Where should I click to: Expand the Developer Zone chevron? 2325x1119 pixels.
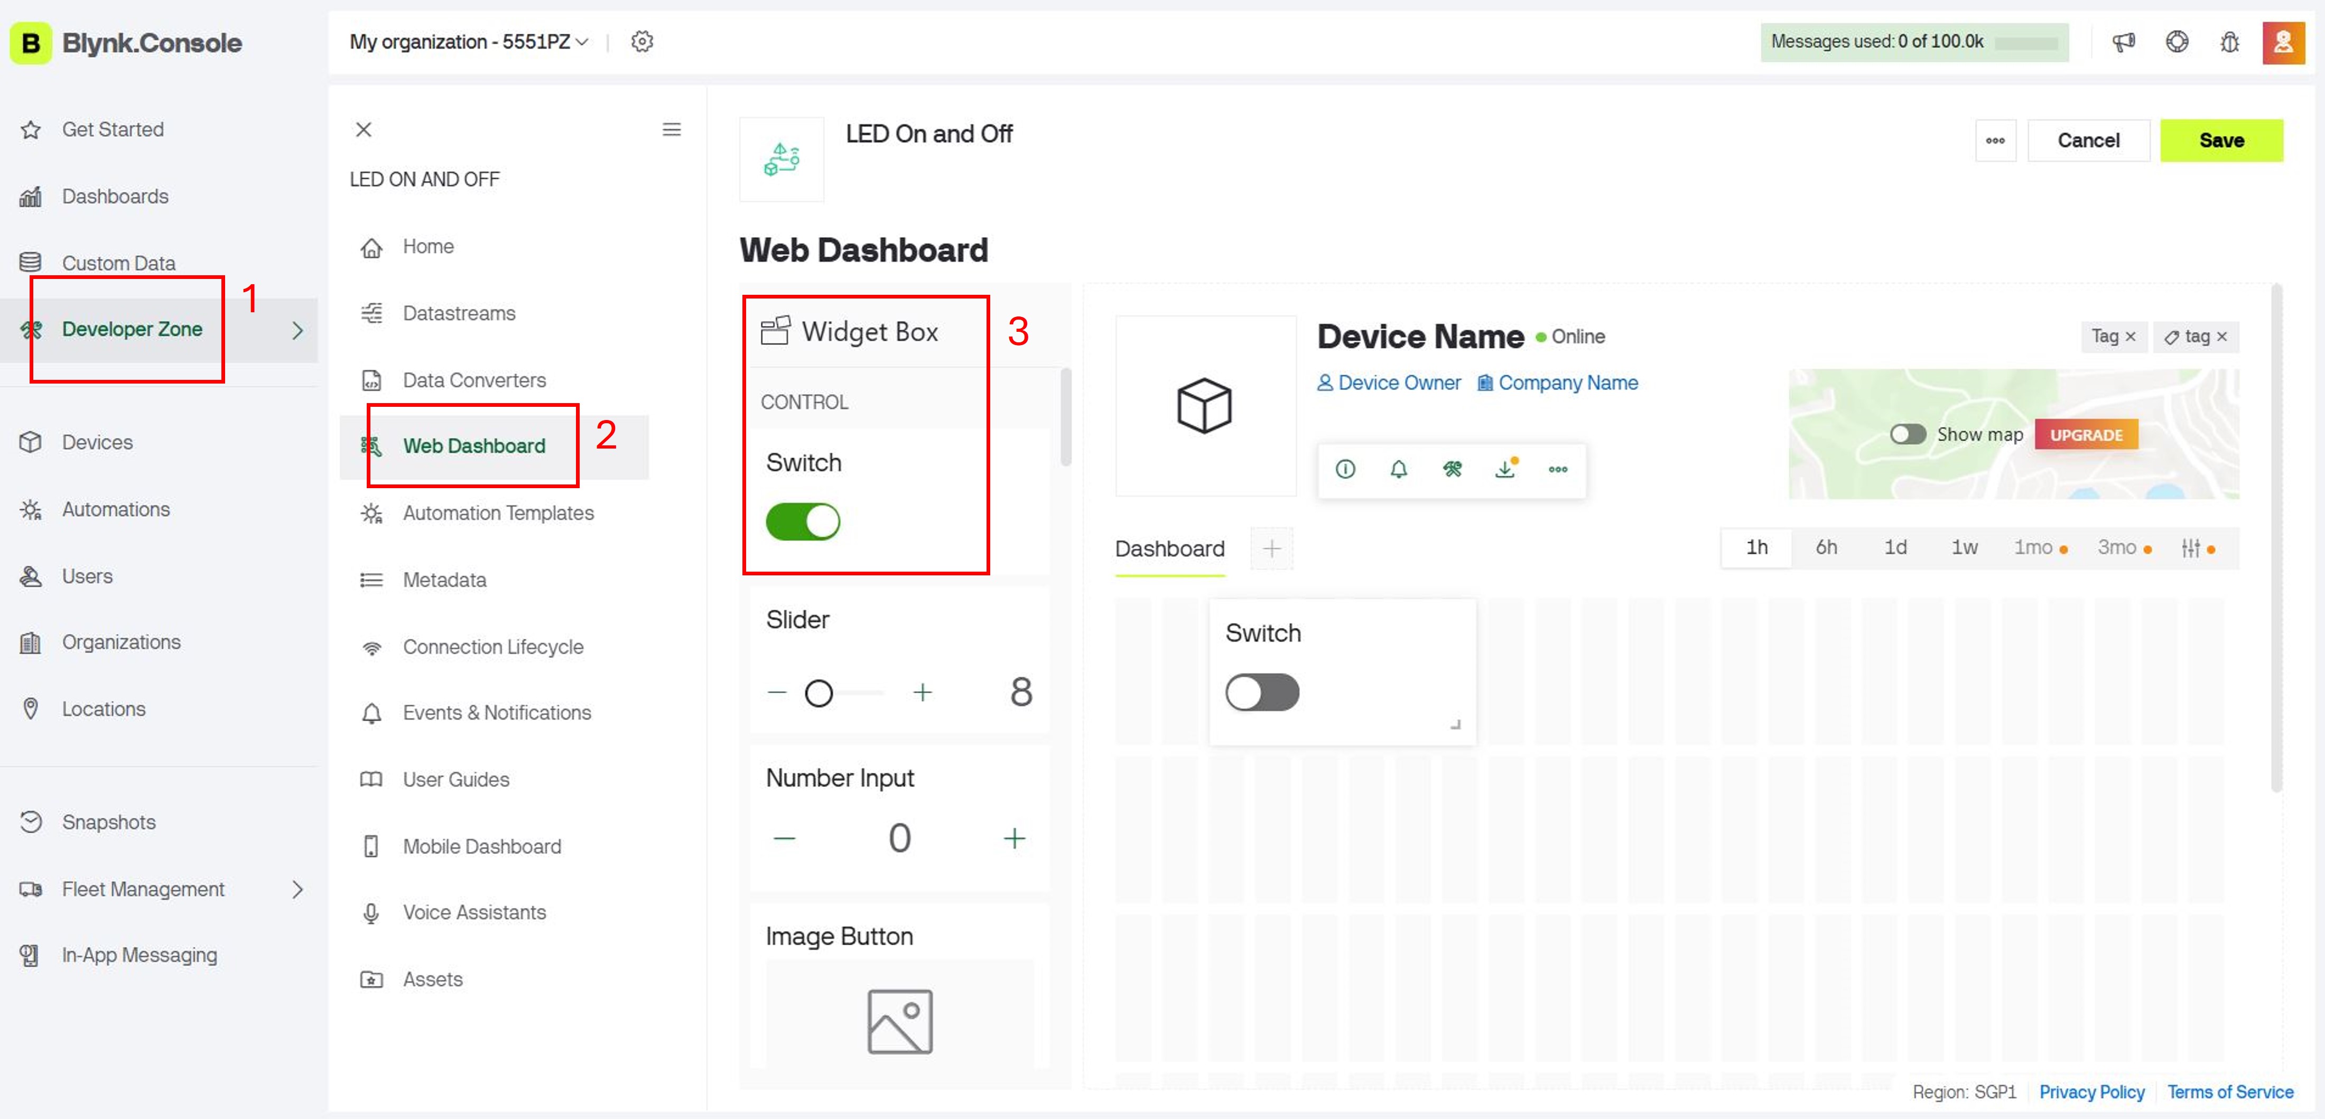pyautogui.click(x=298, y=330)
